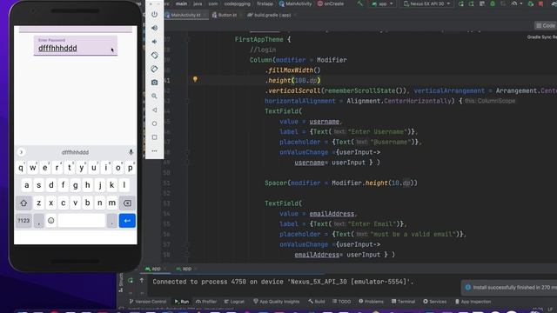Lower volume using emulator volume down icon
The width and height of the screenshot is (557, 313).
tap(154, 42)
